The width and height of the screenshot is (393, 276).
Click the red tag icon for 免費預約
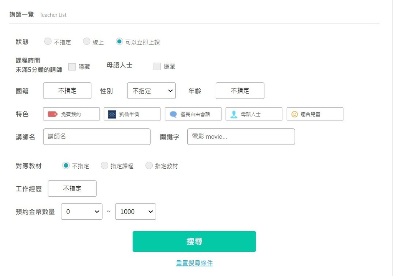pyautogui.click(x=53, y=114)
